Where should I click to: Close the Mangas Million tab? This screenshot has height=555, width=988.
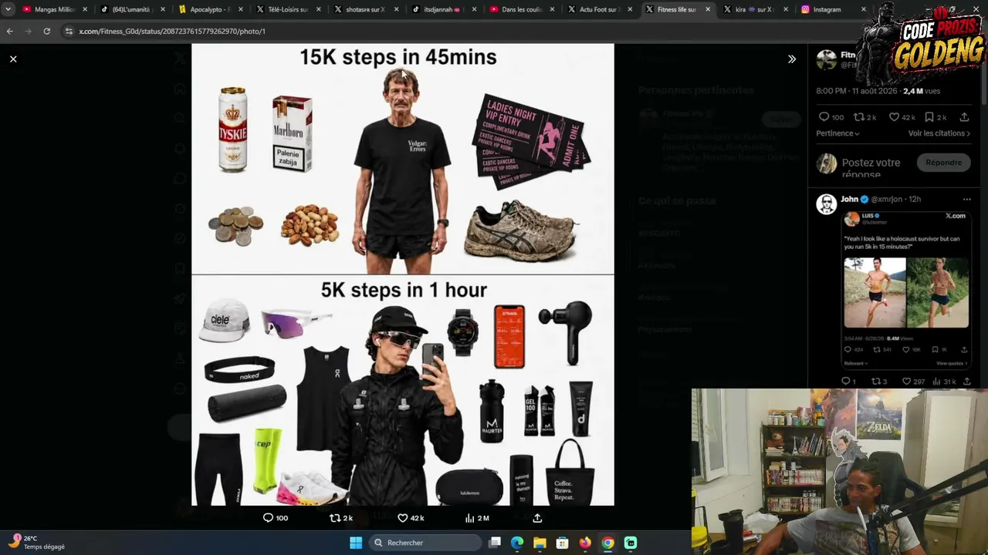(85, 9)
